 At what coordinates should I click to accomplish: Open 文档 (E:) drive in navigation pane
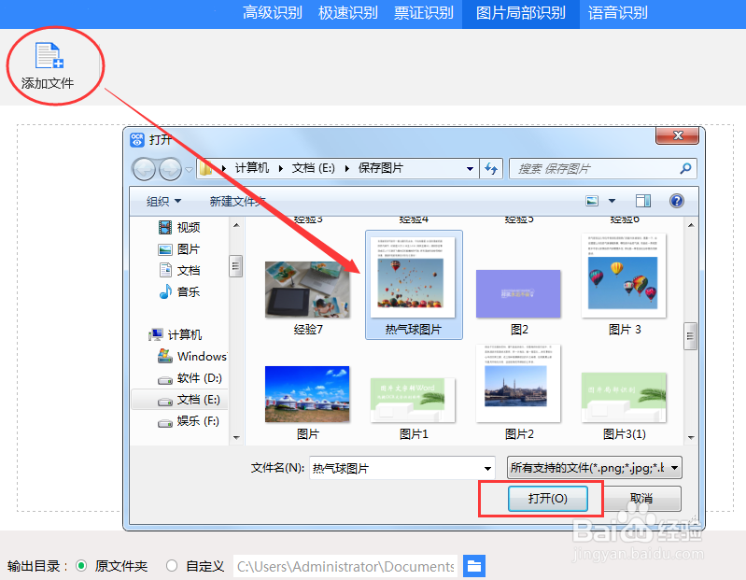(179, 400)
